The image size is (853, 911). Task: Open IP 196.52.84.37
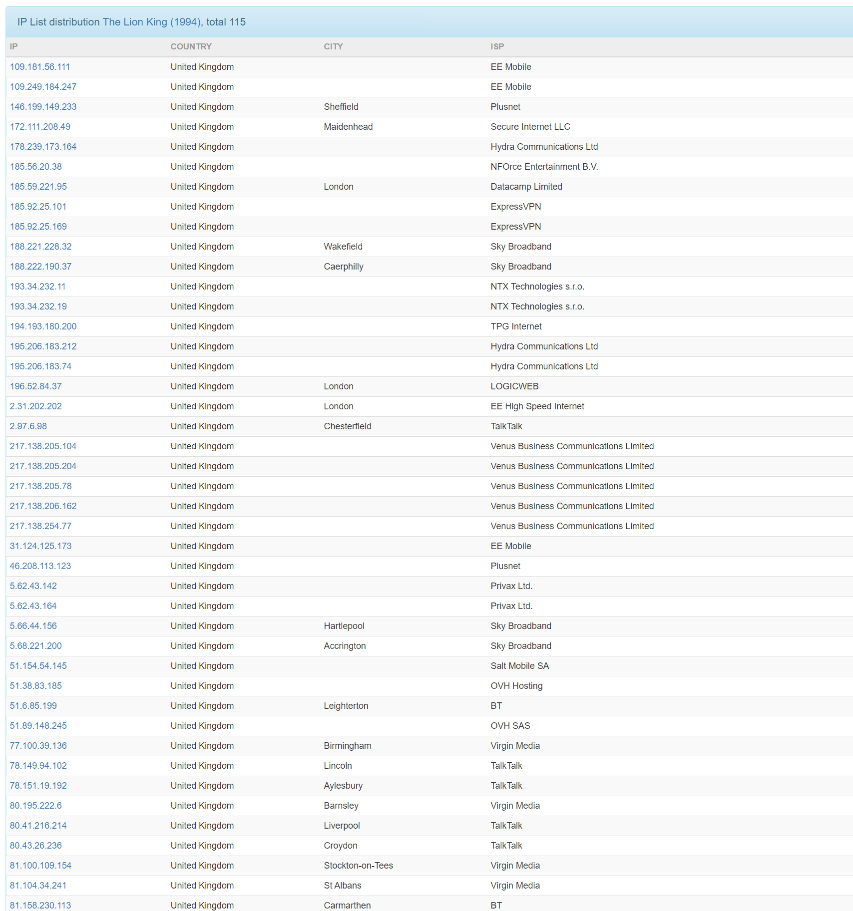pyautogui.click(x=36, y=386)
